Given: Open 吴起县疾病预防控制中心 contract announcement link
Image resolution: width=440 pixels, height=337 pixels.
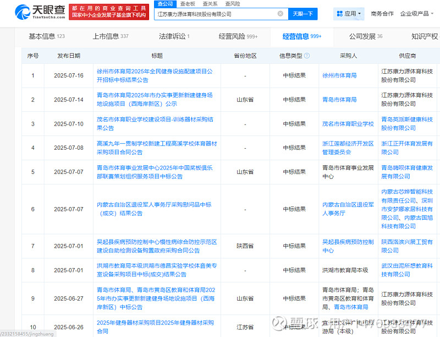Looking at the screenshot, I should point(157,246).
